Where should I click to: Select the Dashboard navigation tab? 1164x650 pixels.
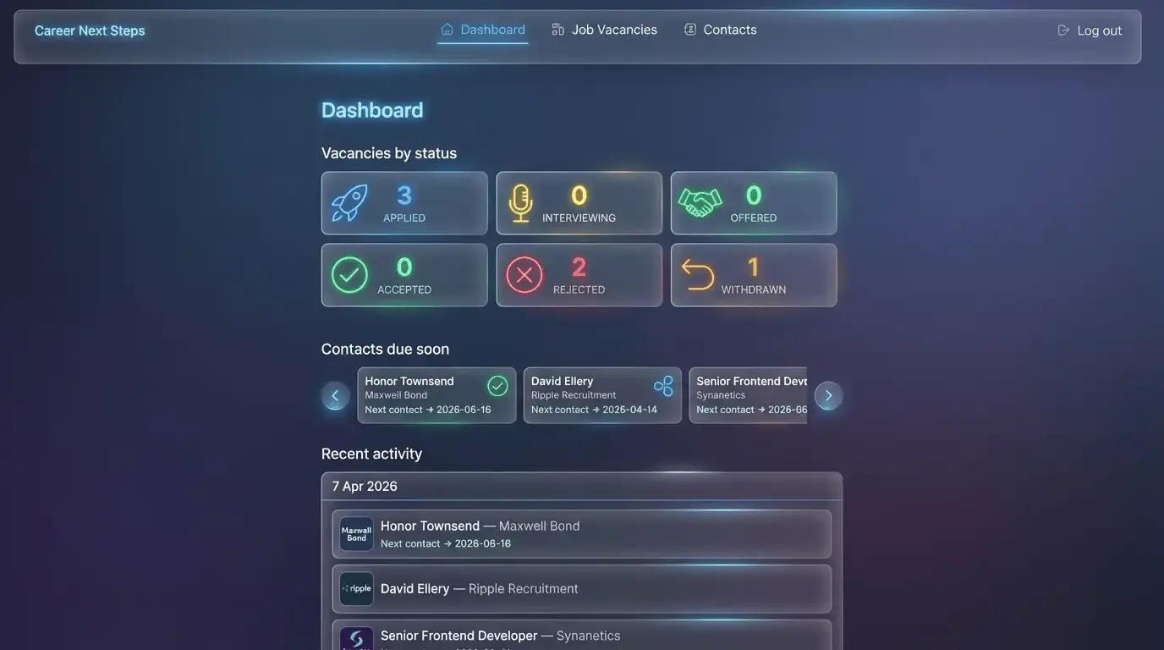click(482, 30)
